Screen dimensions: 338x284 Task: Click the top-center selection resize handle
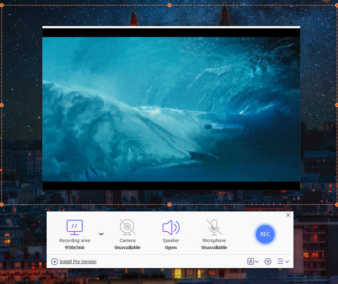pos(170,5)
